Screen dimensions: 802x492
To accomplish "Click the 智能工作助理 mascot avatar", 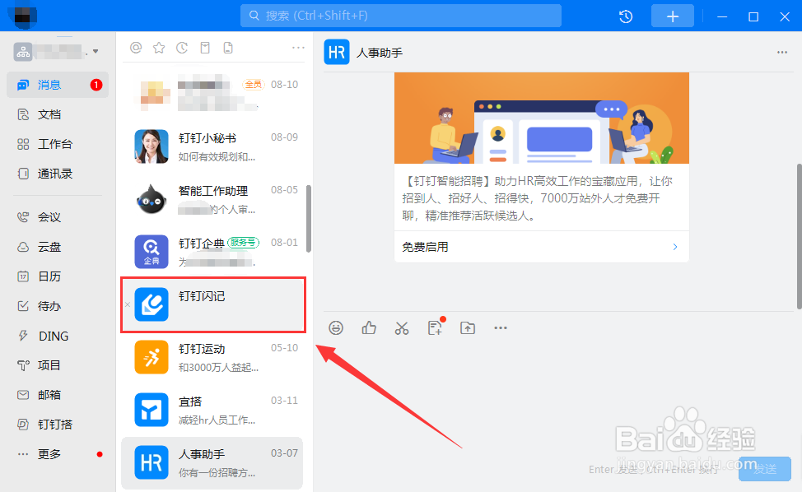I will tap(152, 199).
